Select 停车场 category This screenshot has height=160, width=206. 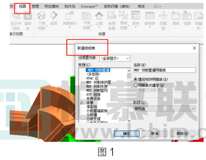coord(92,107)
